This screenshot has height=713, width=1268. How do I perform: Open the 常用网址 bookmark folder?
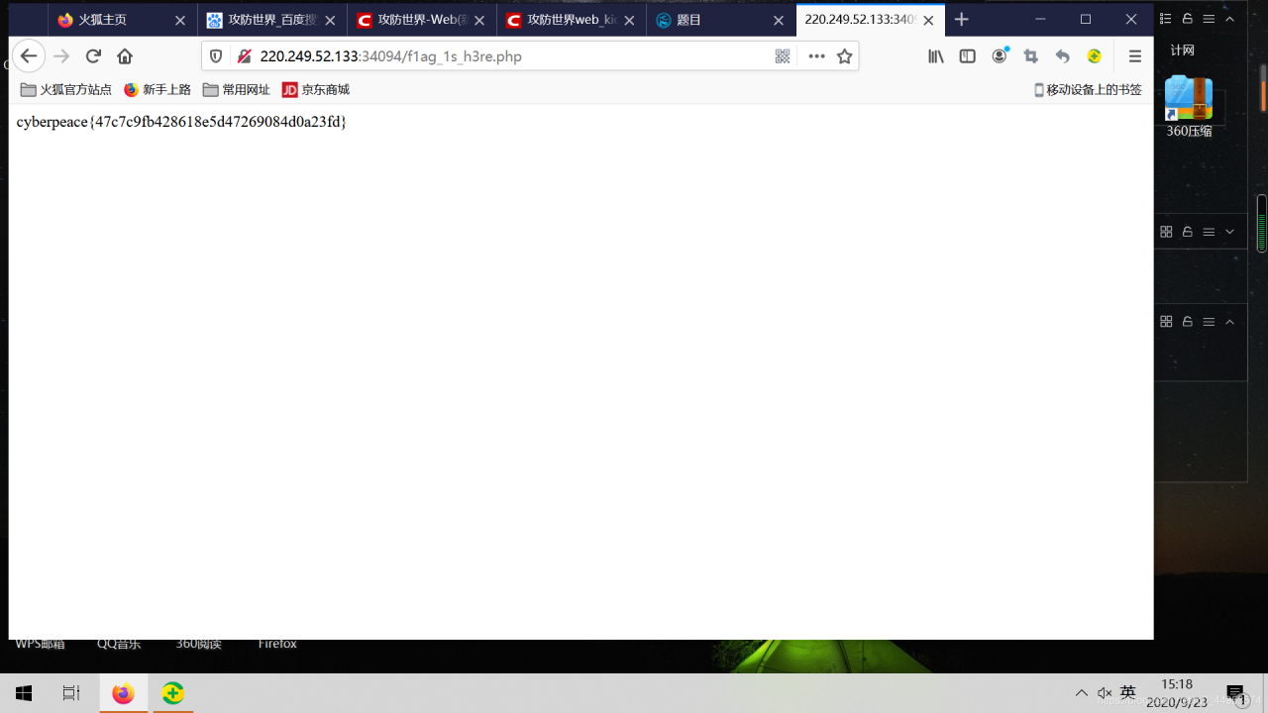coord(237,90)
